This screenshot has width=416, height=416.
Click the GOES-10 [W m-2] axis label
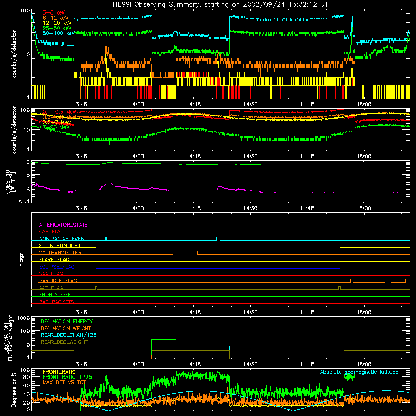coord(10,181)
